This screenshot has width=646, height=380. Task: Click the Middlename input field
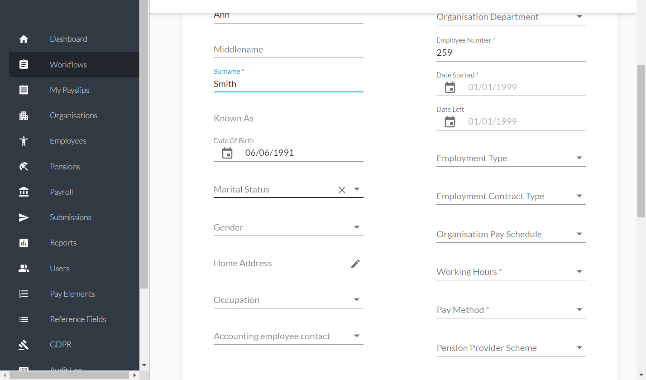[x=288, y=49]
